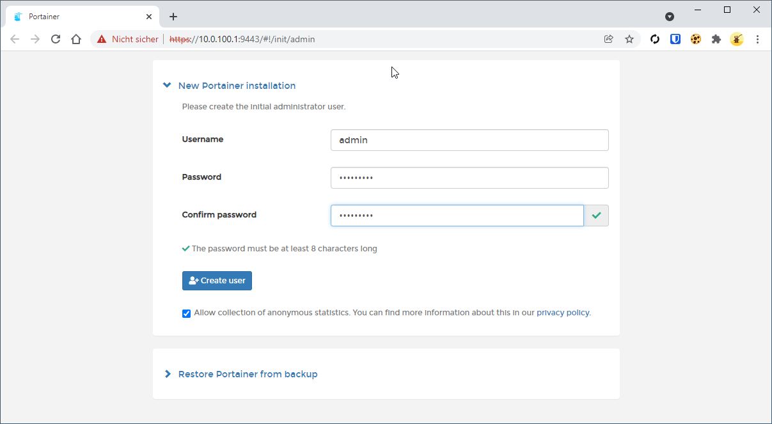
Task: Click the password length requirement text
Action: (x=284, y=249)
